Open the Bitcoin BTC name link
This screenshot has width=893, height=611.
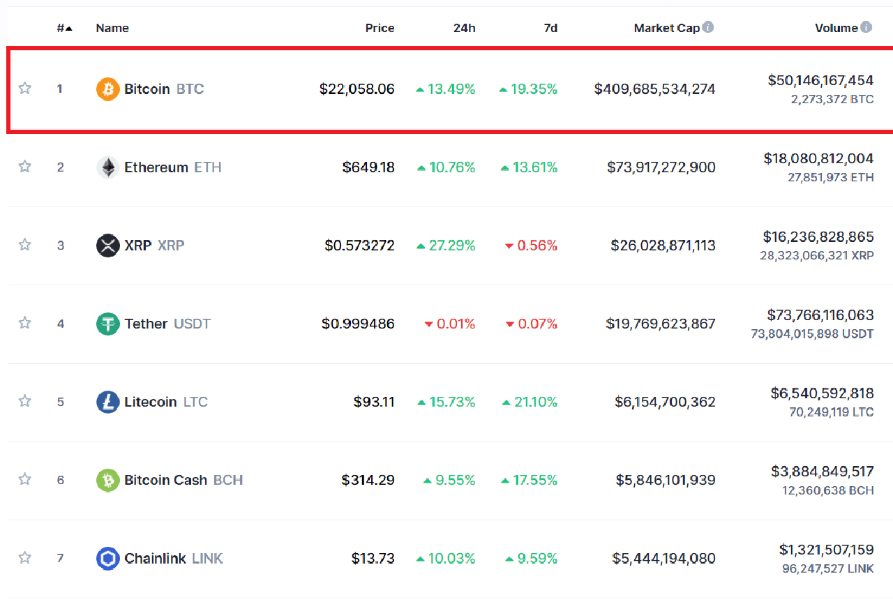tap(164, 89)
